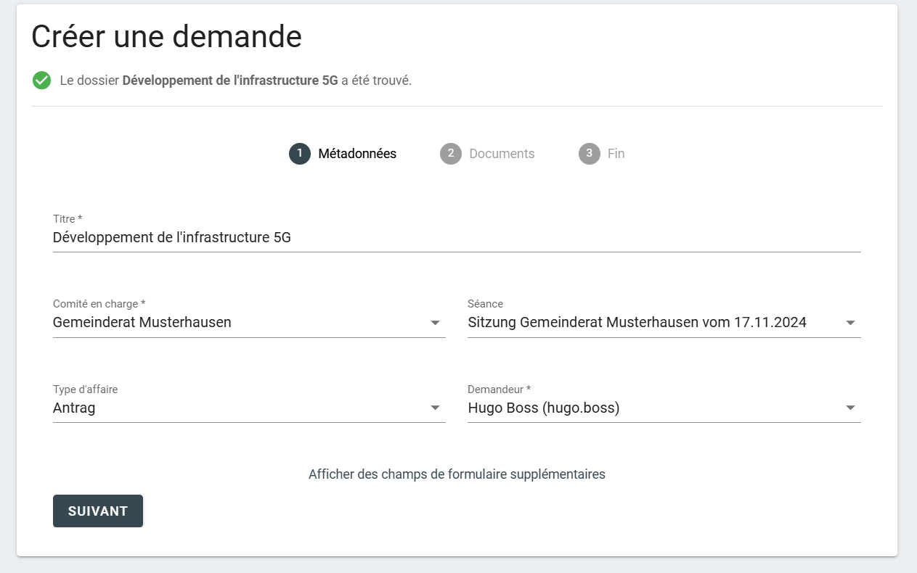Click the Sitzung Gemeinderat Musterhausen session value

click(x=637, y=323)
